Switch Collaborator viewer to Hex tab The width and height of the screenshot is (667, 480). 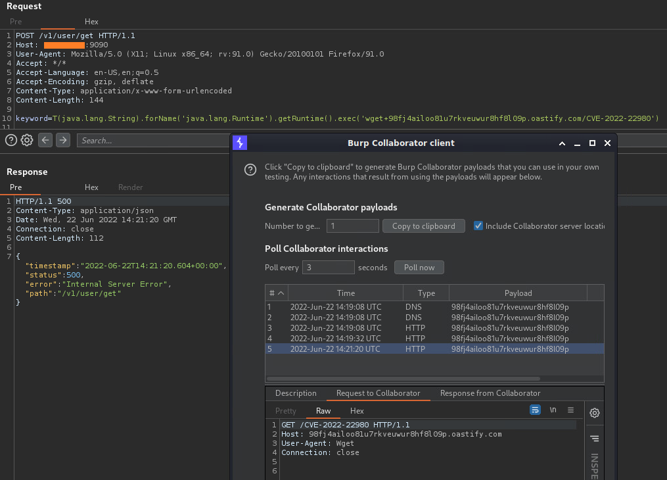tap(357, 411)
